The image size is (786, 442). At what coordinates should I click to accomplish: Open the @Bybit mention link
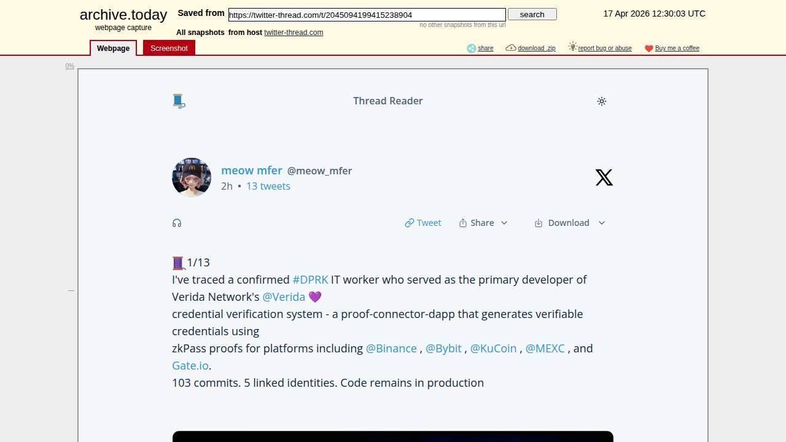click(x=443, y=348)
